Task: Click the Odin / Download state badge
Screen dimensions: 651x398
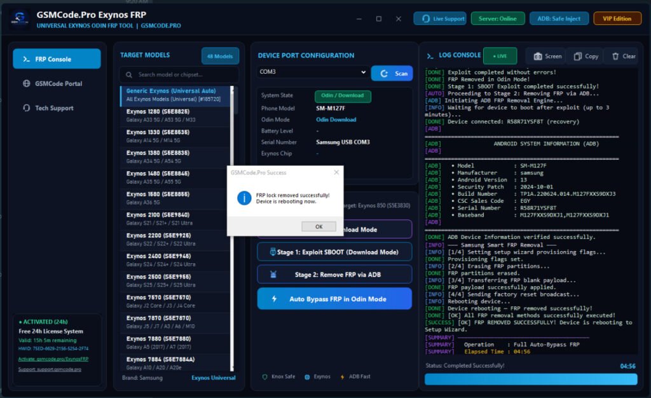Action: 343,96
